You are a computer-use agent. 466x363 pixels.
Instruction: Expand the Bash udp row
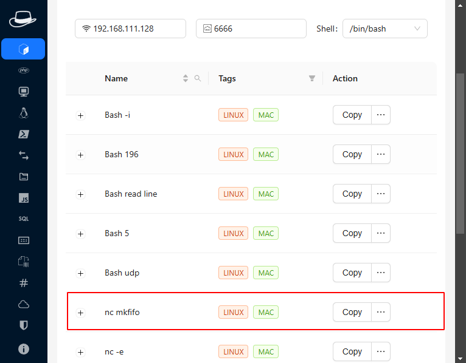[80, 273]
